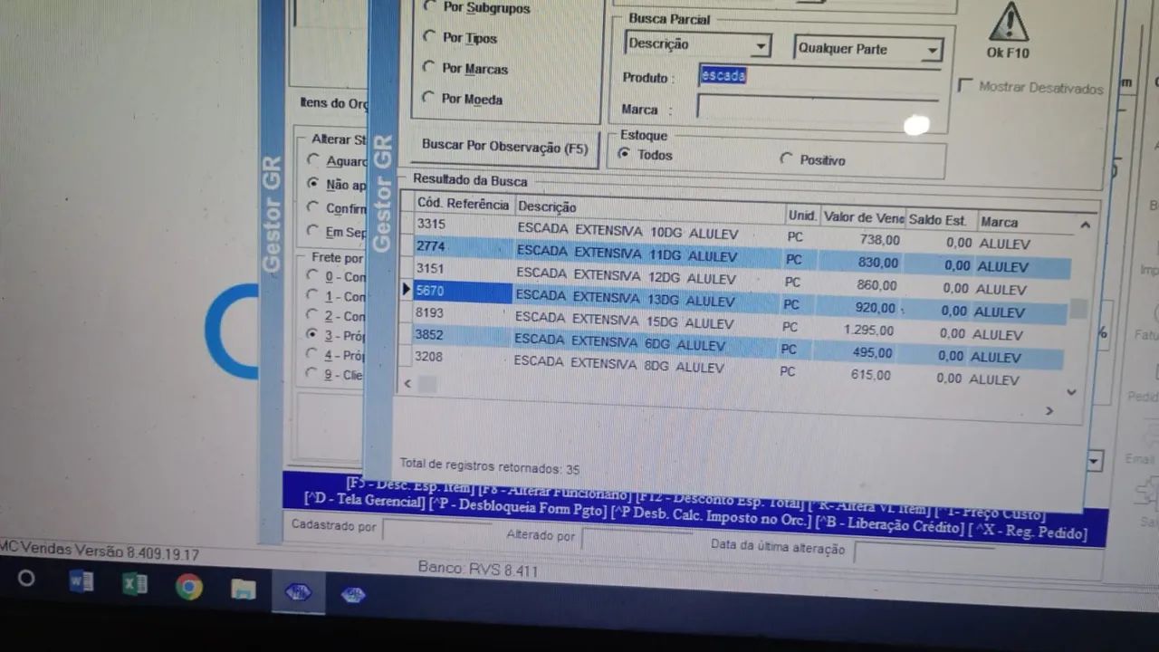Expand the Descrição search field dropdown

761,45
